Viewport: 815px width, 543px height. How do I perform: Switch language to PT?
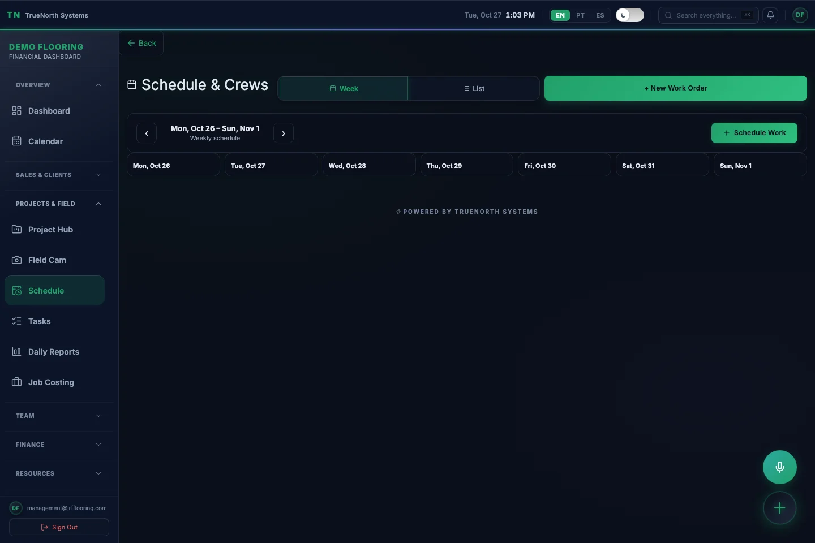580,15
